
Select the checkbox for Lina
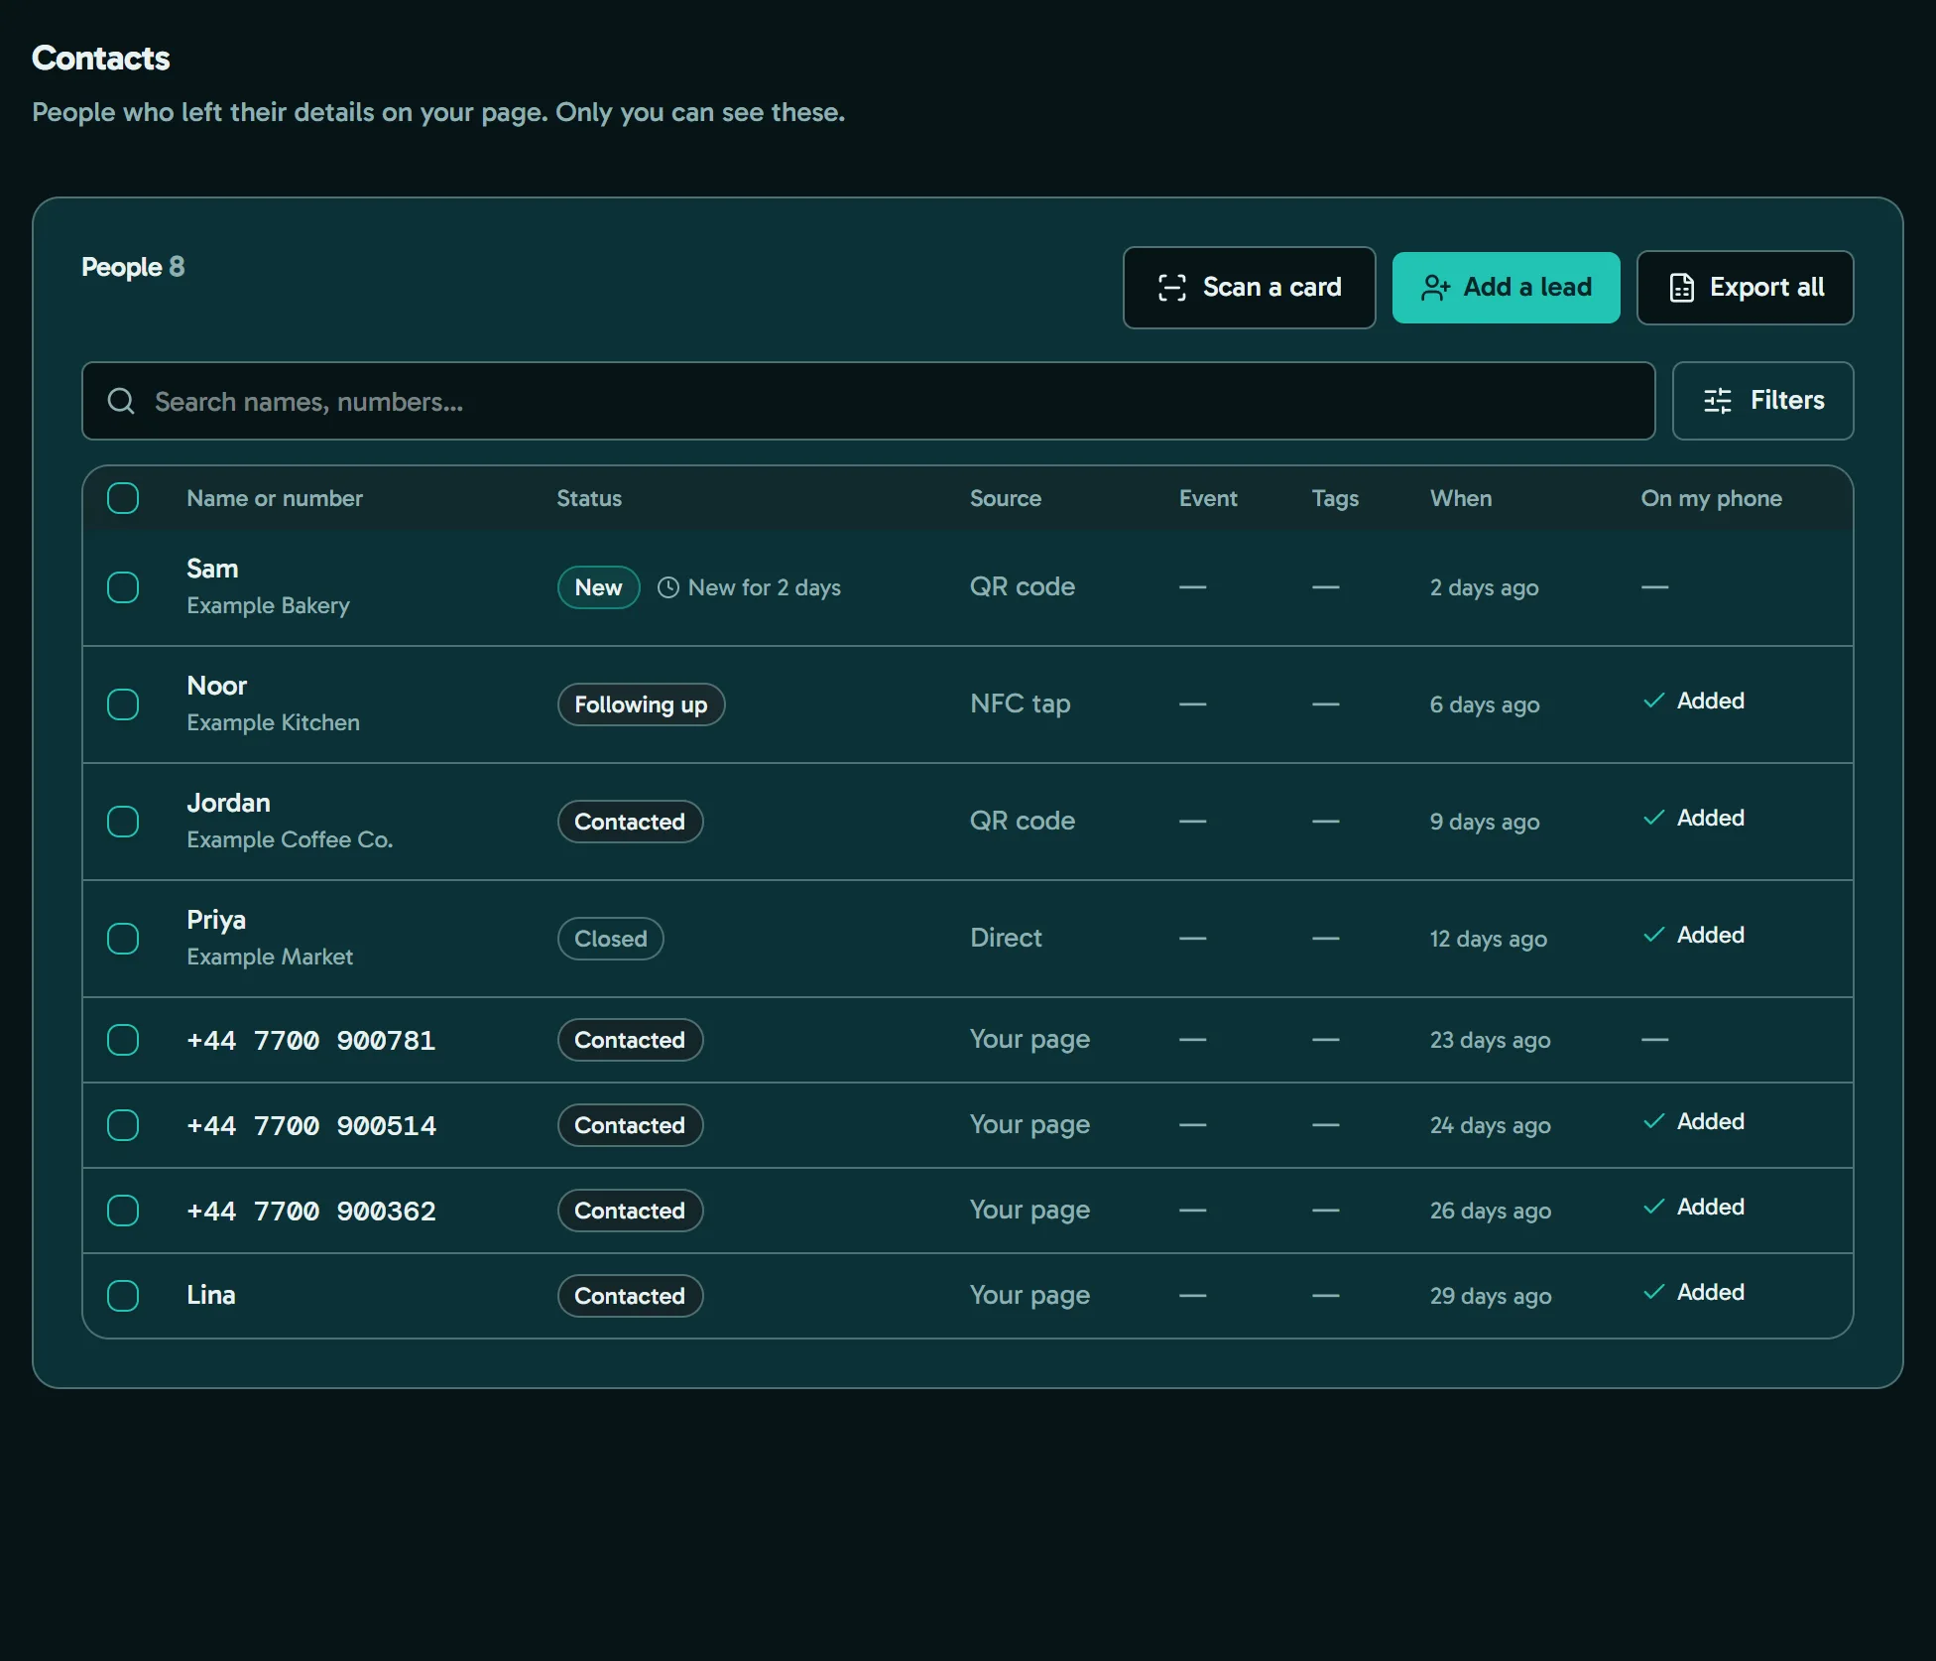tap(123, 1296)
